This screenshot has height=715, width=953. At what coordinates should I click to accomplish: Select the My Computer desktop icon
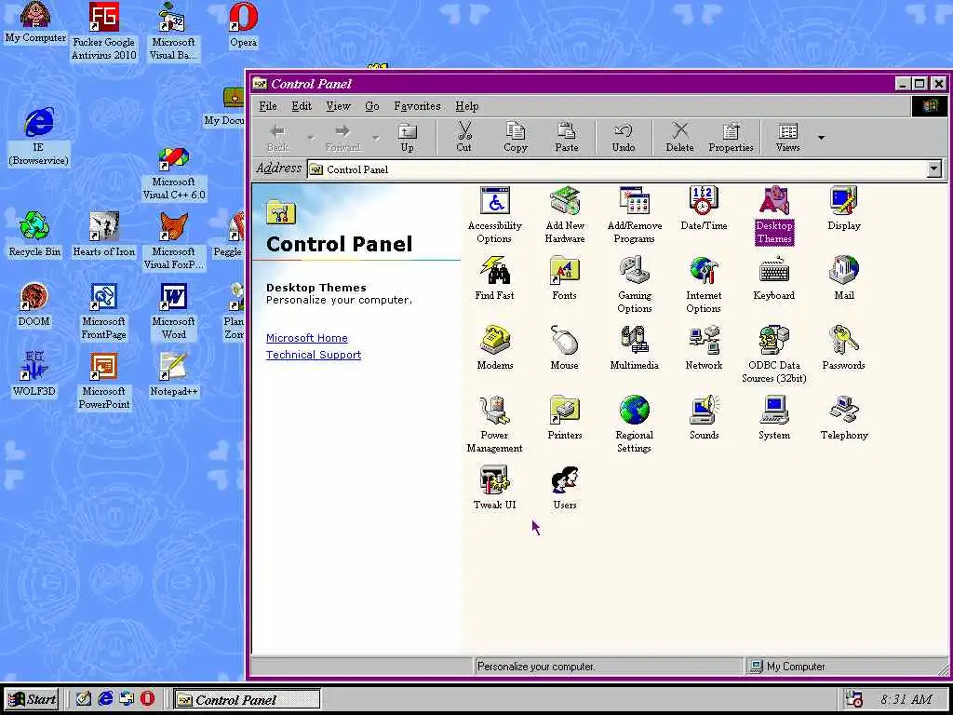[35, 23]
